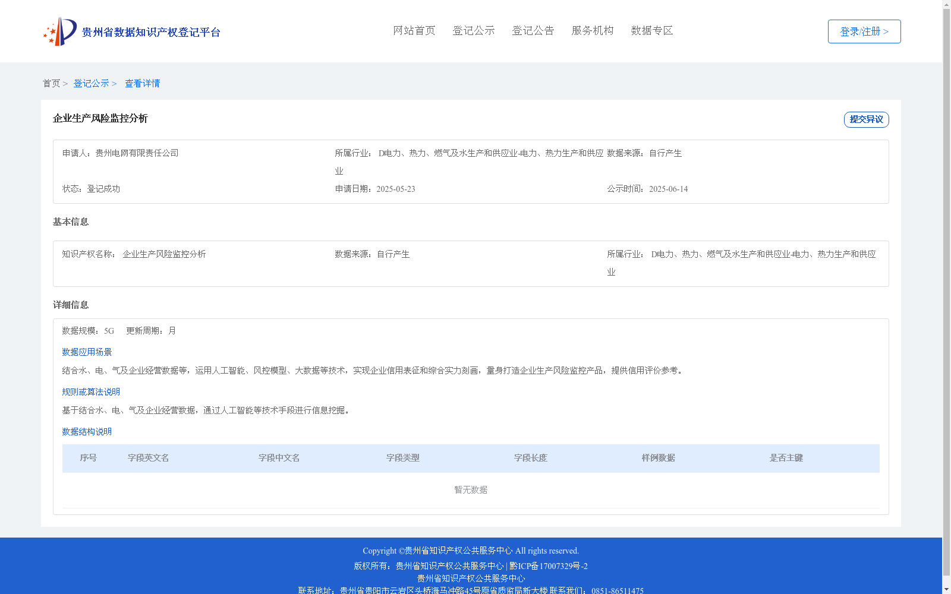Open the 数据专区 navigation item
This screenshot has height=594, width=951.
click(651, 30)
